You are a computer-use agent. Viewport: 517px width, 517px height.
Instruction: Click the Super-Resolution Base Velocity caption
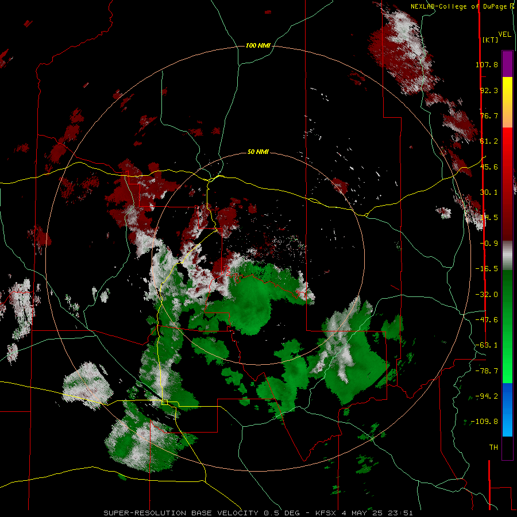[258, 513]
